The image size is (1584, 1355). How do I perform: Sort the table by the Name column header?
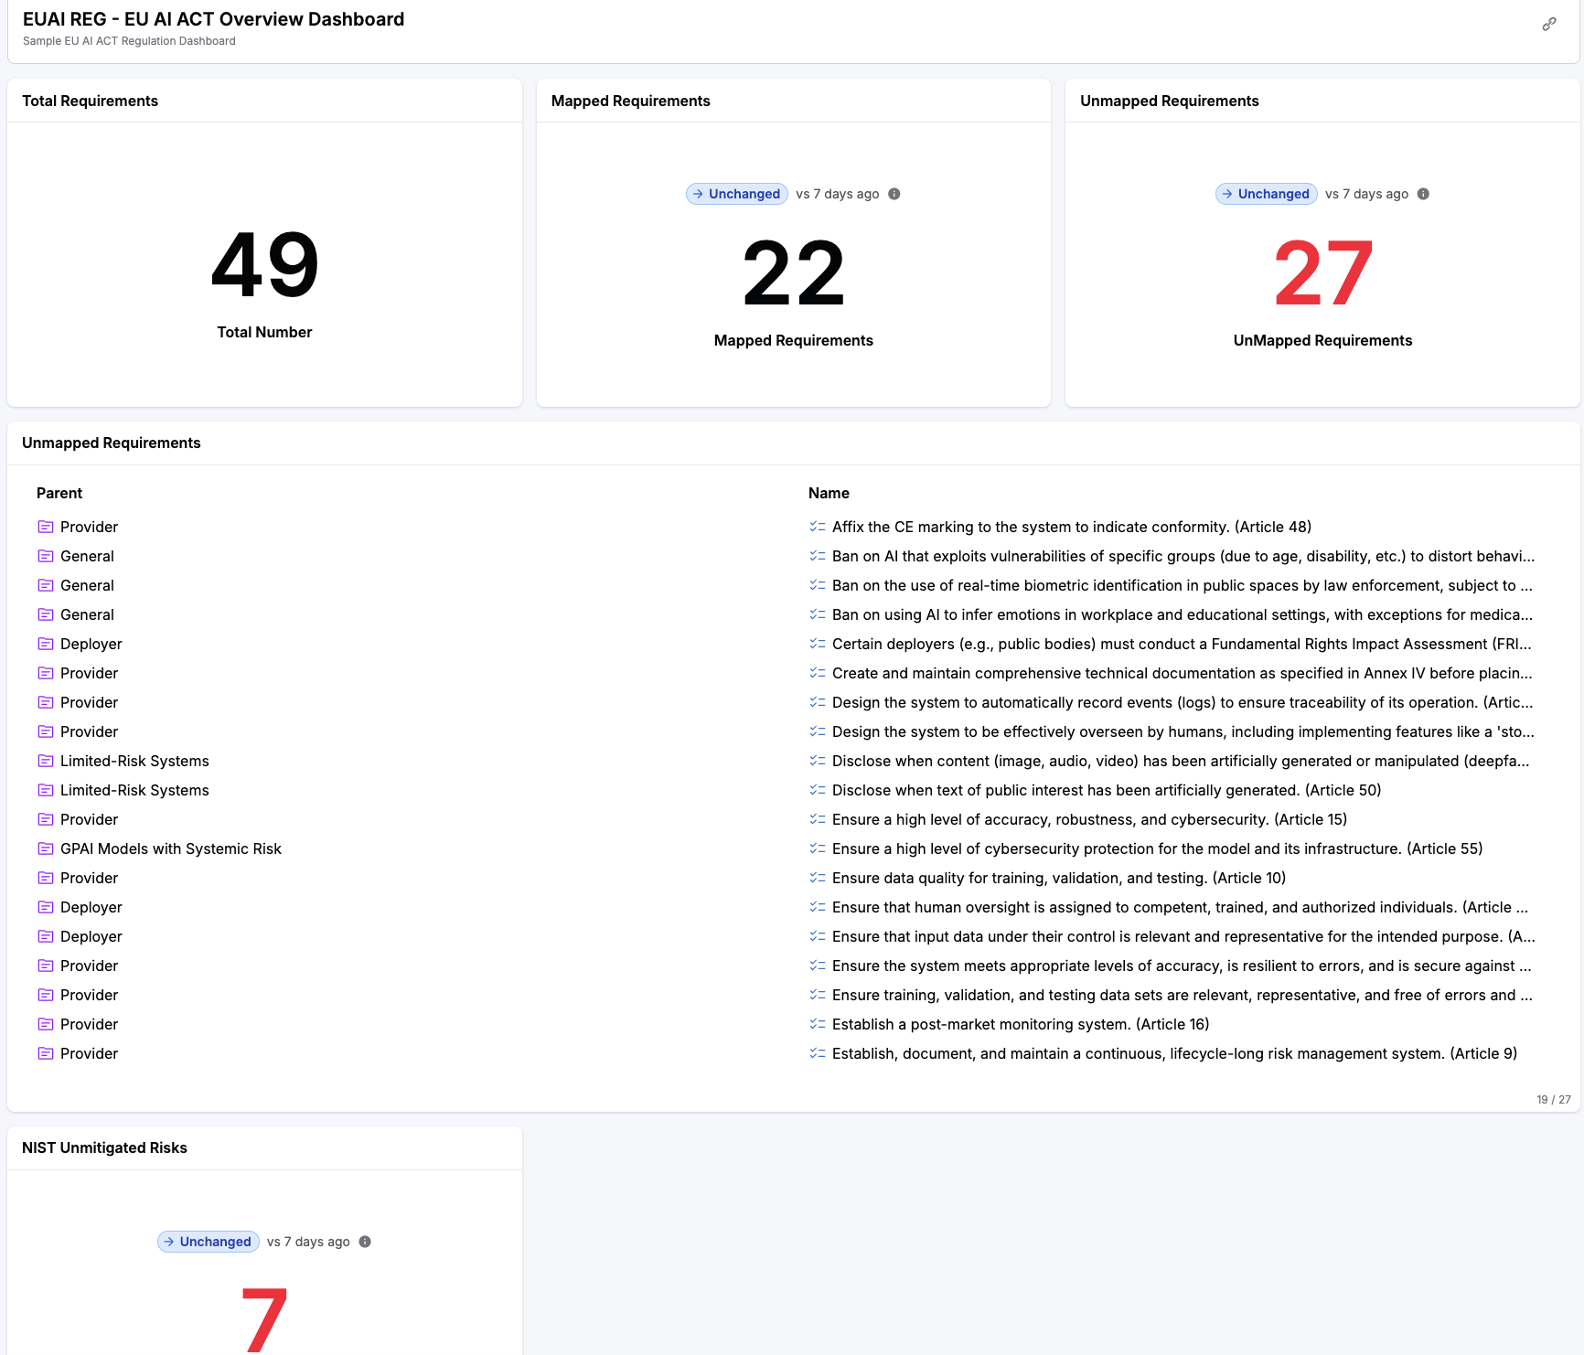point(829,493)
